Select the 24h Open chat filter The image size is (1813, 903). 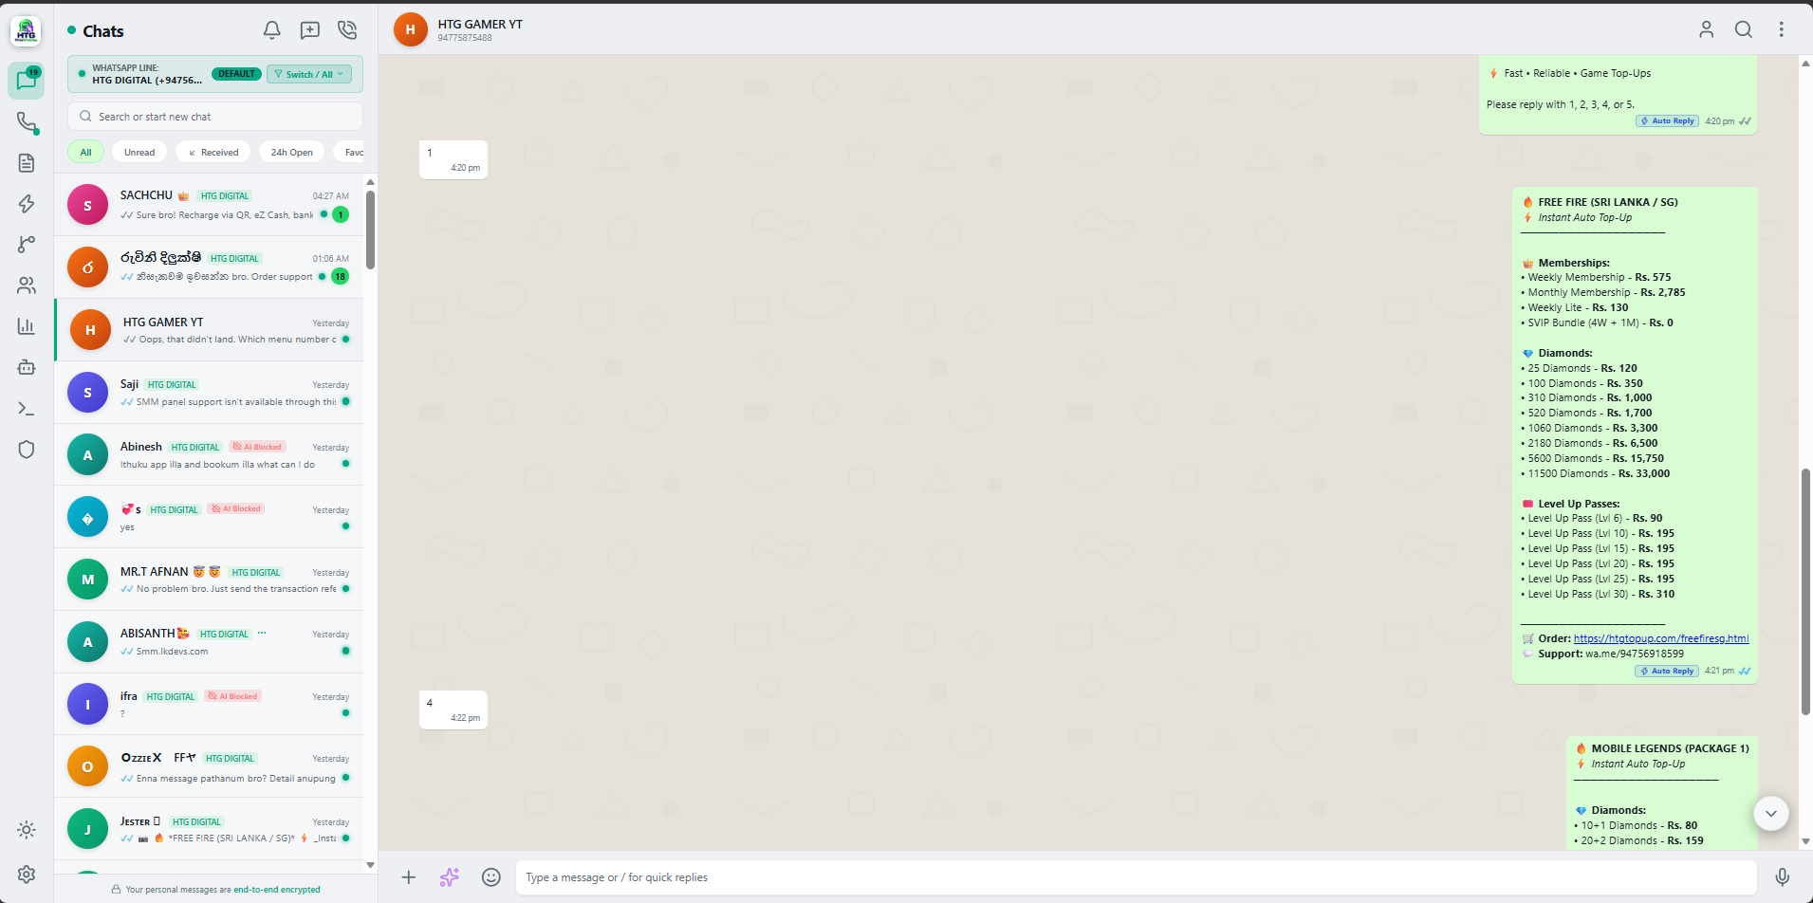pos(292,152)
